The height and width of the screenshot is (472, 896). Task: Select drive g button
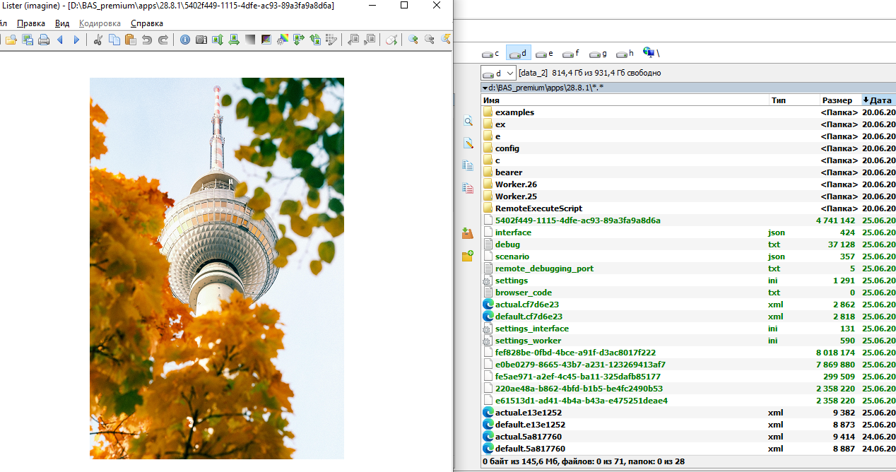598,54
